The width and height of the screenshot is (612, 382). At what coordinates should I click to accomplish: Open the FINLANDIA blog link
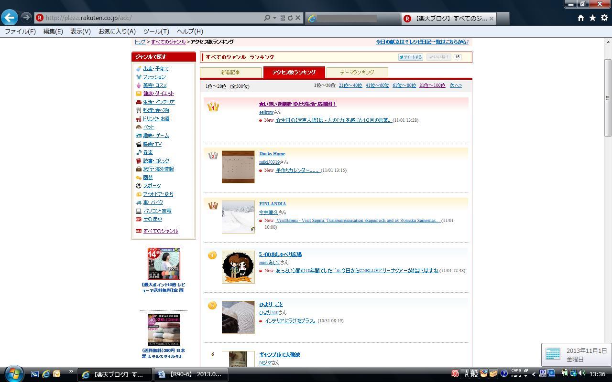272,204
